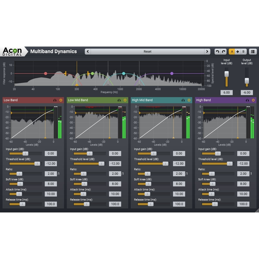The image size is (259, 259).
Task: Edit Low Band Threshold value -12.00
Action: pos(51,164)
